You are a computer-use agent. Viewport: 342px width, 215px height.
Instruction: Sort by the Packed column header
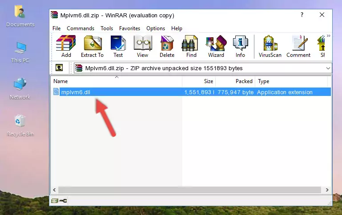tap(235, 81)
